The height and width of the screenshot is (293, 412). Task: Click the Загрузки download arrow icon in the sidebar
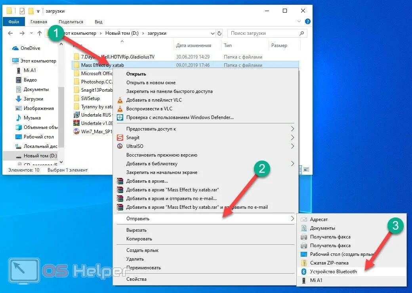point(18,99)
